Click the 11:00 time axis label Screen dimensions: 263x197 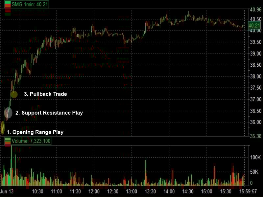(x=56, y=191)
